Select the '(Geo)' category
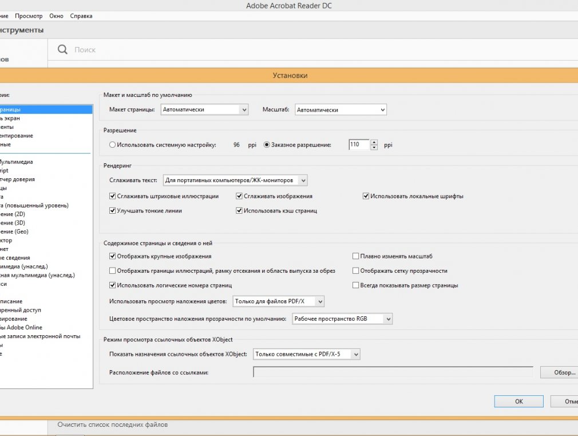 point(46,231)
